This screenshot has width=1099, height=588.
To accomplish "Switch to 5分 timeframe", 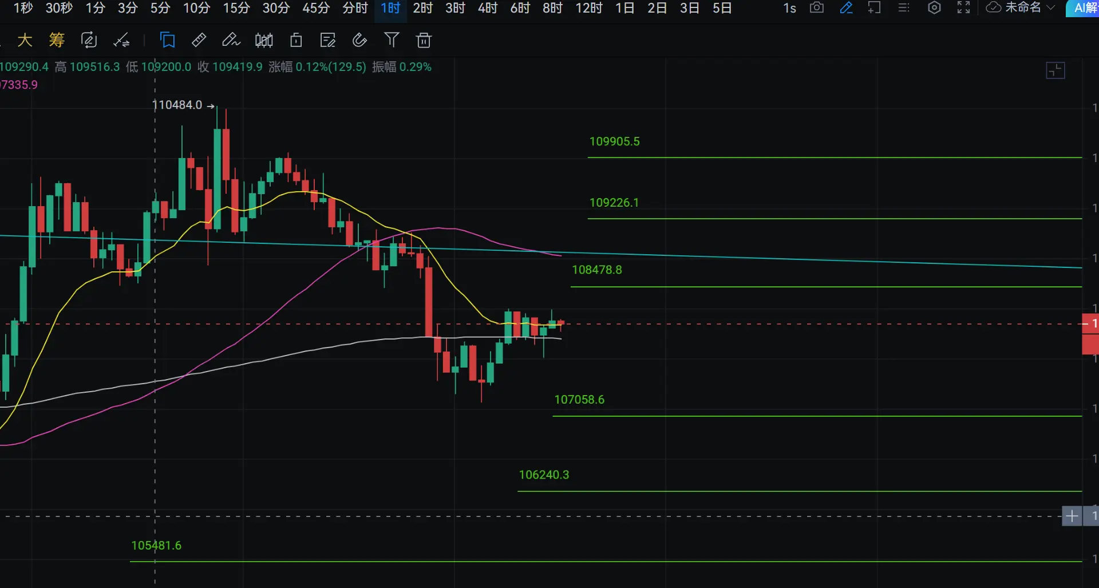I will click(x=161, y=8).
